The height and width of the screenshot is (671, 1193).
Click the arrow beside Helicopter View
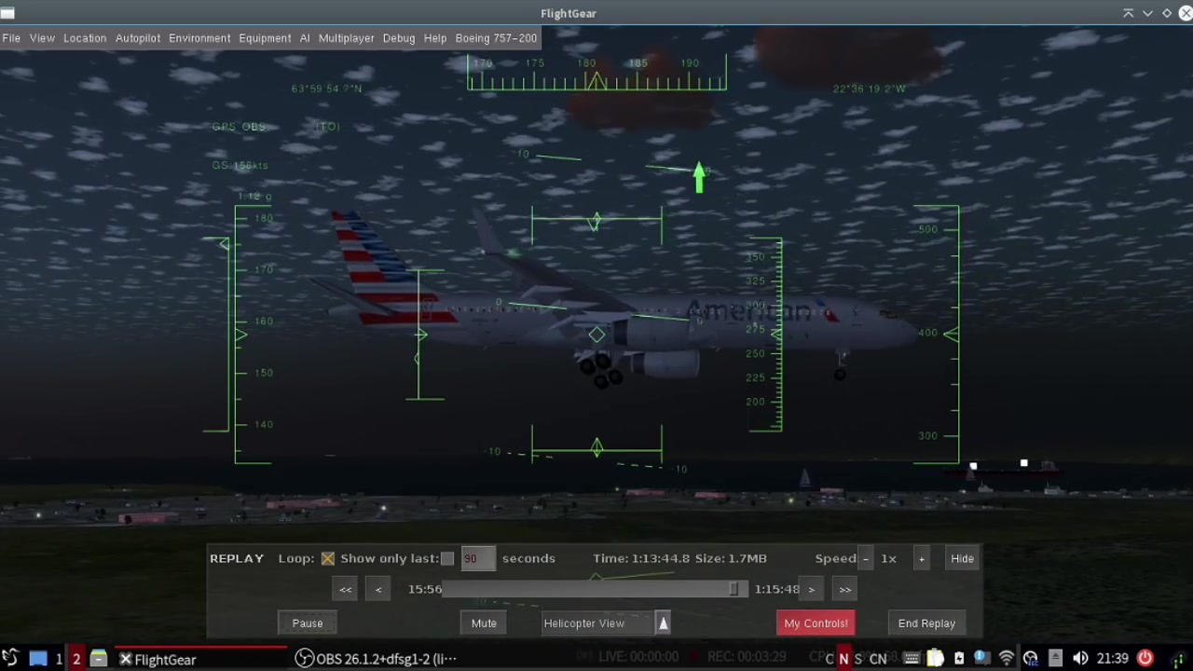(663, 623)
